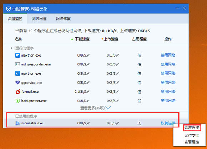The image size is (207, 149).
Task: Select the foxmail.exe row name
Action: click(x=30, y=91)
